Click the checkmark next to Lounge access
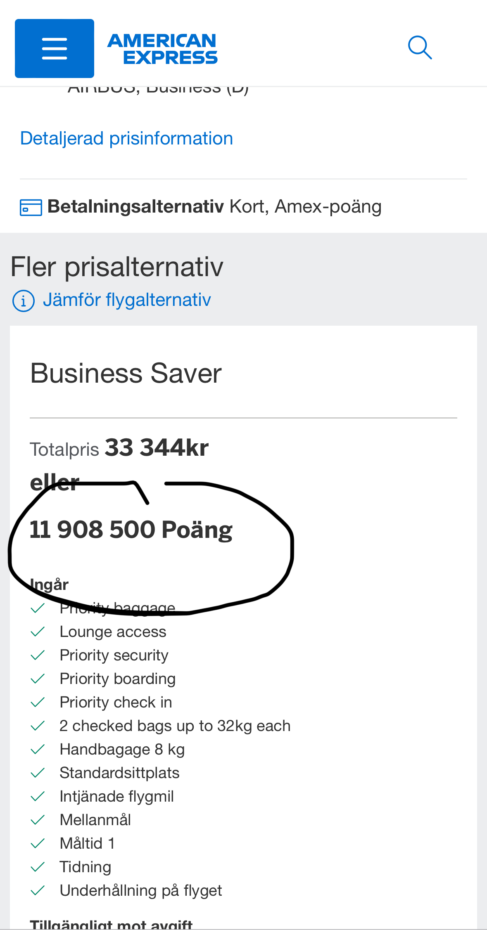Screen dimensions: 487x930 click(38, 631)
